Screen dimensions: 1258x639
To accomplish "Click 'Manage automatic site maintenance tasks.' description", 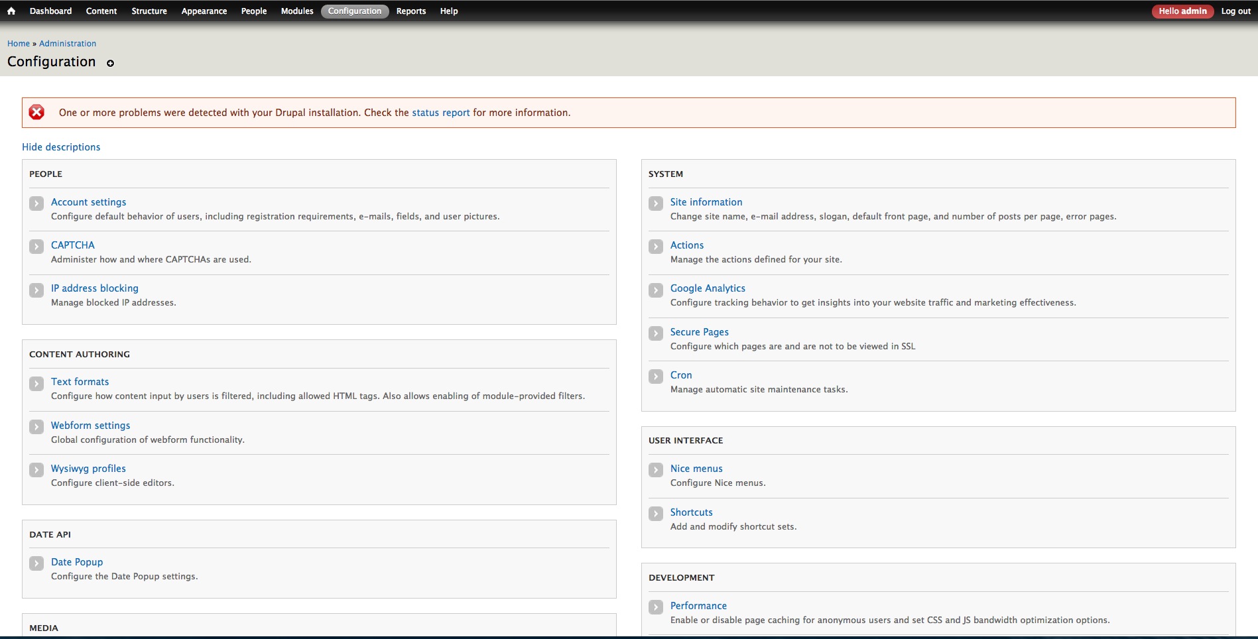I will click(x=759, y=390).
